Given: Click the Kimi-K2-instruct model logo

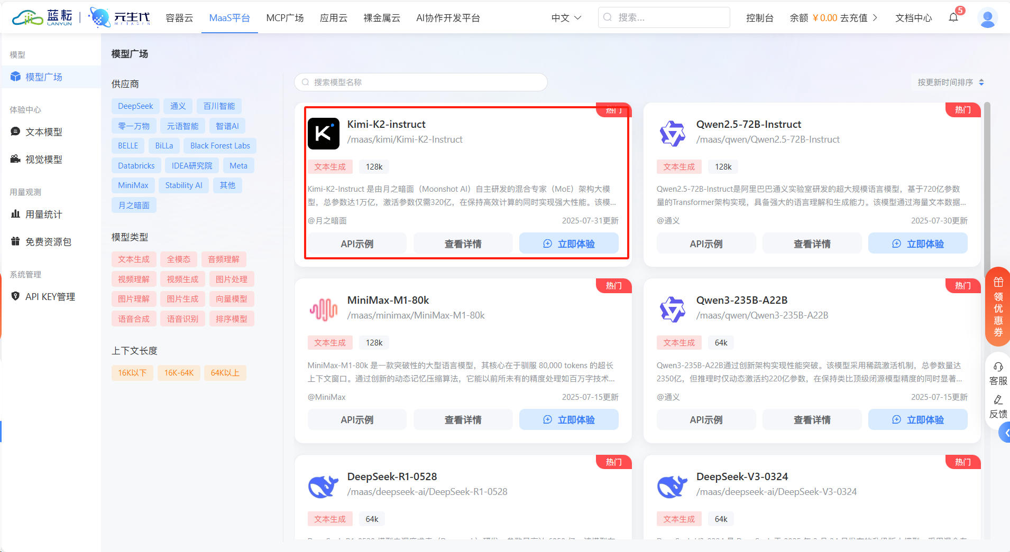Looking at the screenshot, I should tap(324, 134).
